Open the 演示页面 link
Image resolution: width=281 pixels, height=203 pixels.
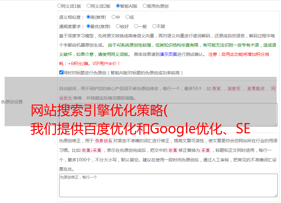click(x=168, y=54)
